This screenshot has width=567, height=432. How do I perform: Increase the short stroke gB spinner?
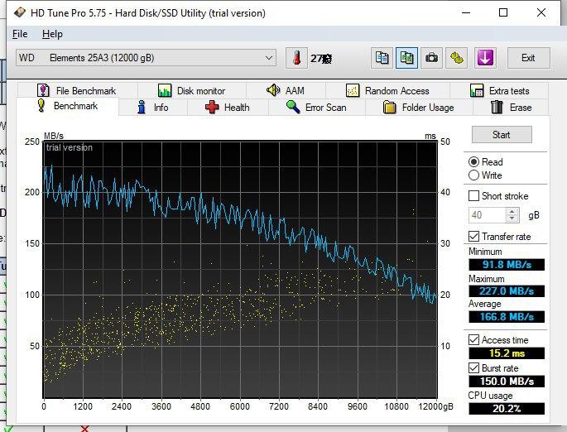(512, 211)
